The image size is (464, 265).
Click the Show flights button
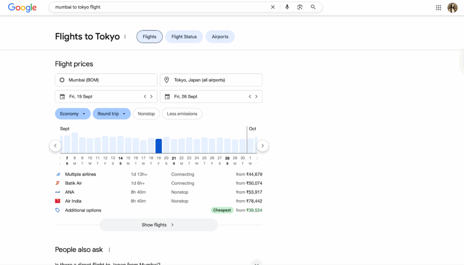158,225
